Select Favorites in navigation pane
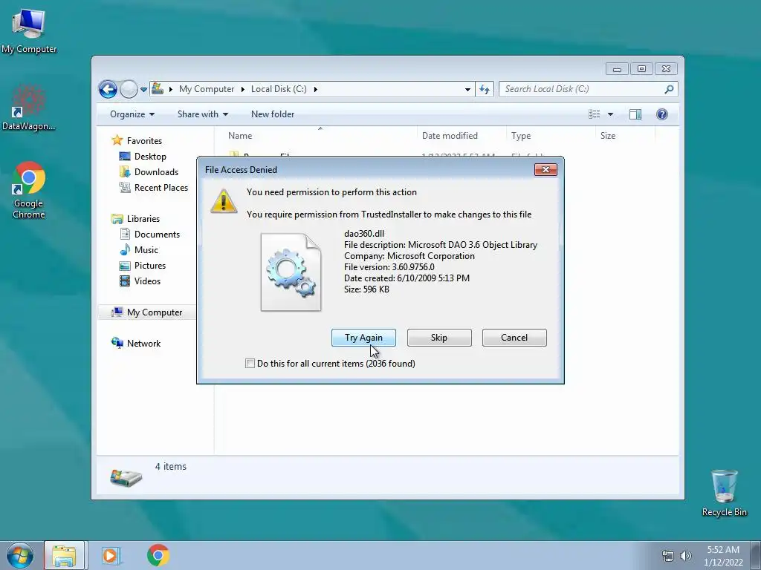Image resolution: width=761 pixels, height=570 pixels. click(x=144, y=140)
